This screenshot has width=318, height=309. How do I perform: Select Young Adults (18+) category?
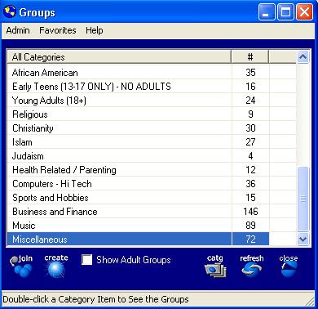pos(119,101)
